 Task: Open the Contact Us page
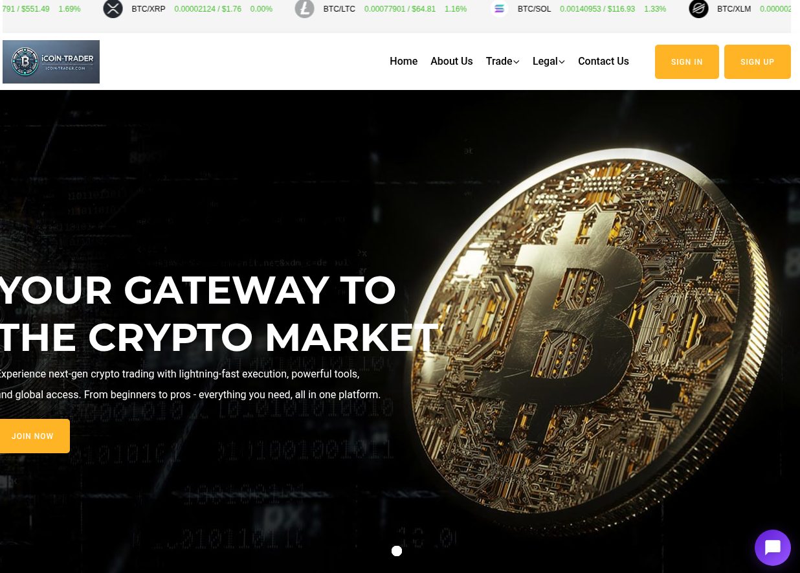603,62
